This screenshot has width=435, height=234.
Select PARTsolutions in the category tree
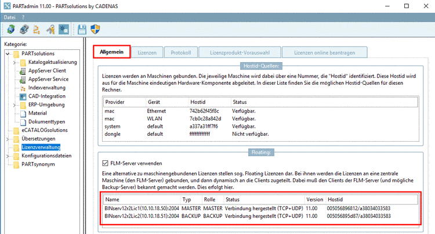pyautogui.click(x=38, y=53)
